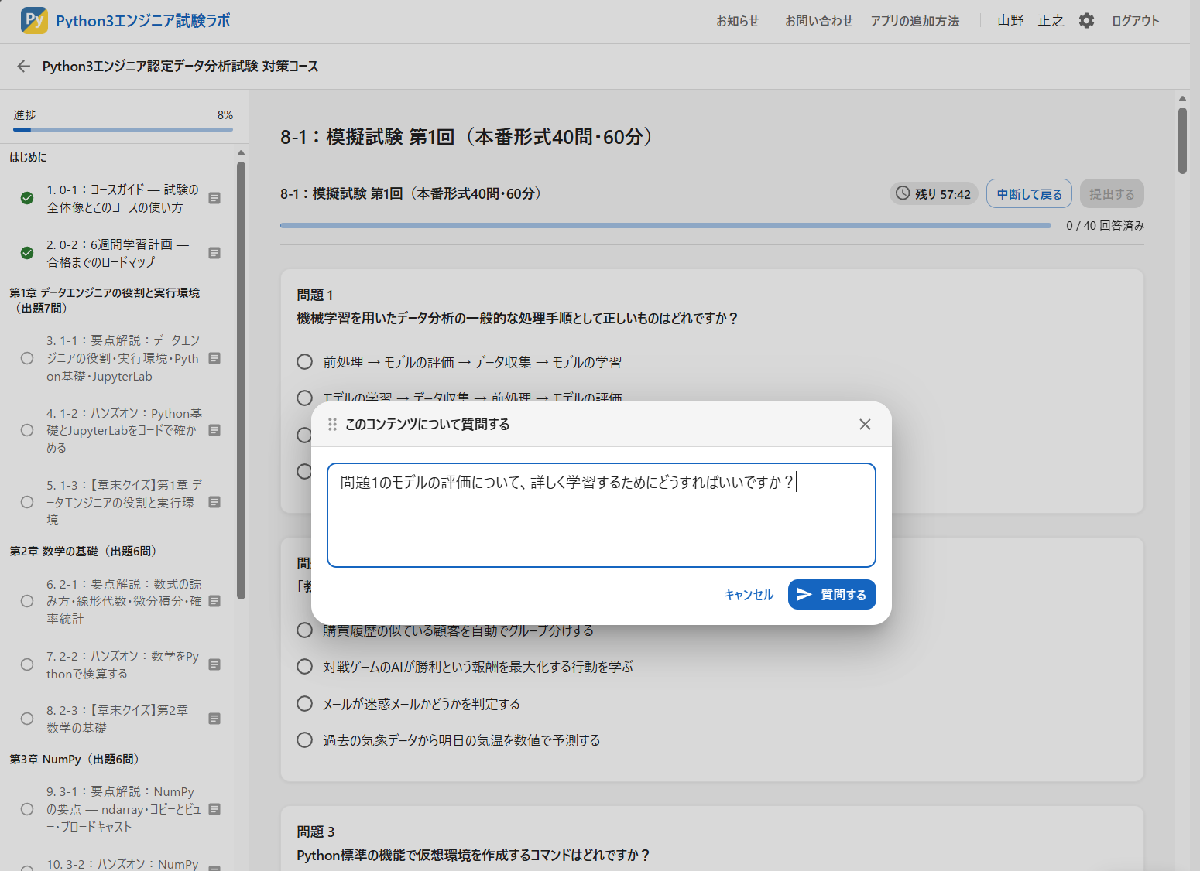Click the 提出する button
The image size is (1200, 871).
1112,193
